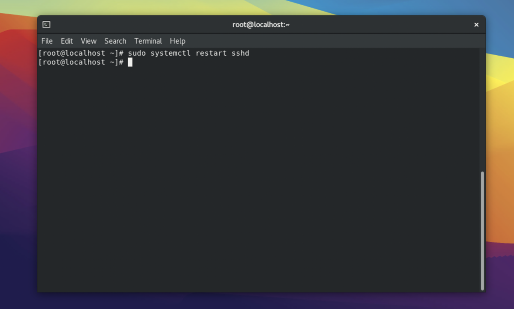Screen dimensions: 514x309
Task: Close the root@localhost terminal window
Action: tap(476, 25)
